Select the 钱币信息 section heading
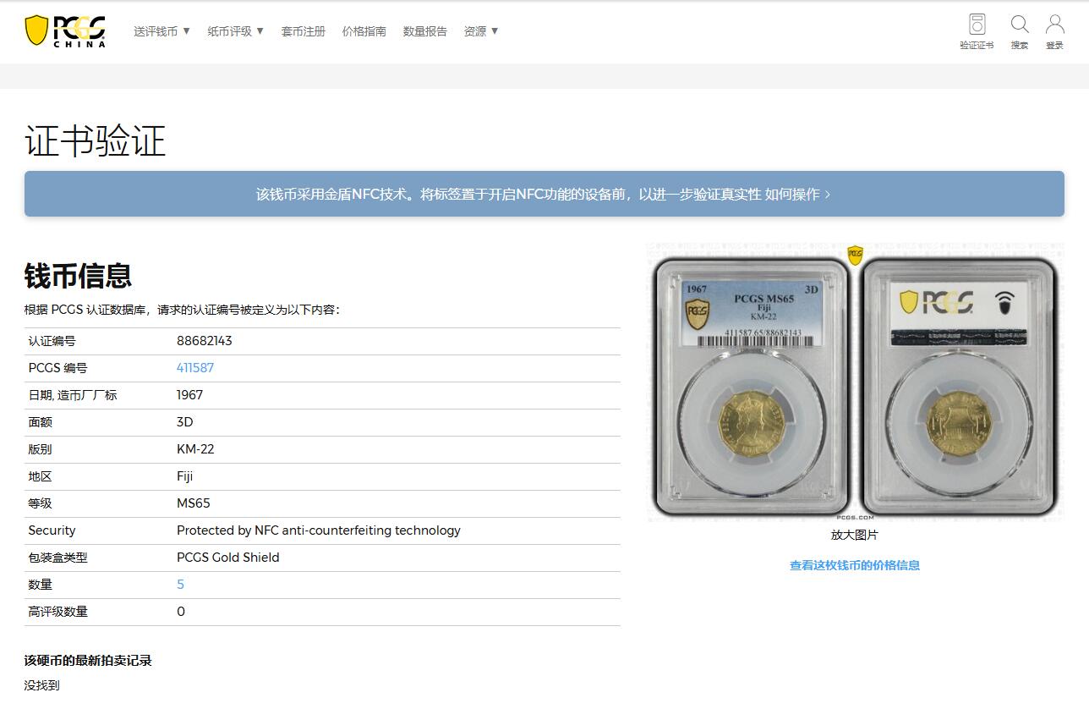The image size is (1089, 709). (78, 276)
